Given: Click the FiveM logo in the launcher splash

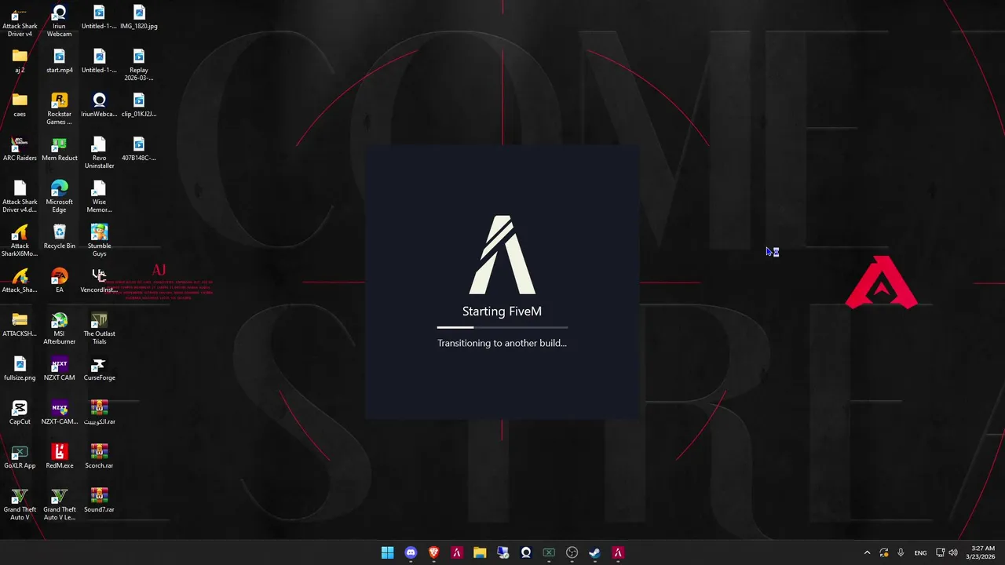Looking at the screenshot, I should [502, 255].
